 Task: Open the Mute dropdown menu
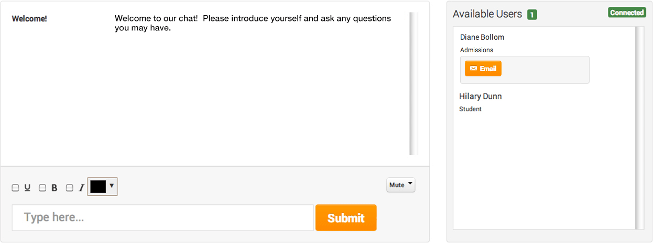coord(401,185)
